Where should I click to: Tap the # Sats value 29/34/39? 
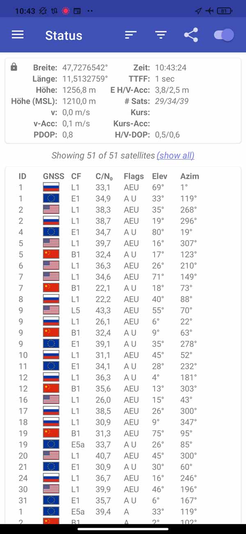172,101
